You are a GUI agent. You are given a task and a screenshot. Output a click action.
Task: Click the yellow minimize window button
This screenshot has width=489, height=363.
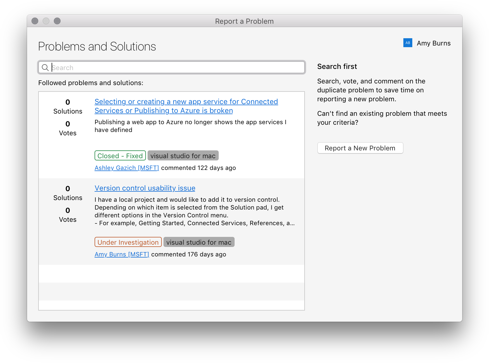[x=46, y=21]
